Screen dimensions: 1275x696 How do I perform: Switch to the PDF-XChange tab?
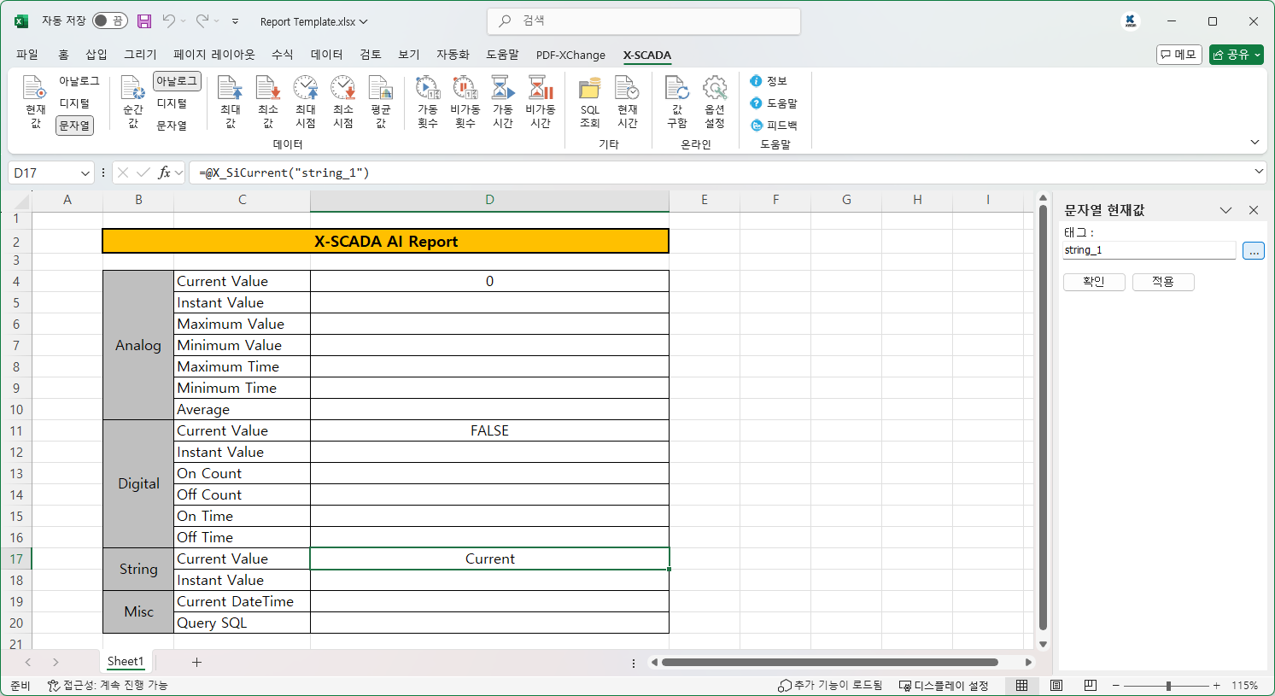[x=570, y=55]
